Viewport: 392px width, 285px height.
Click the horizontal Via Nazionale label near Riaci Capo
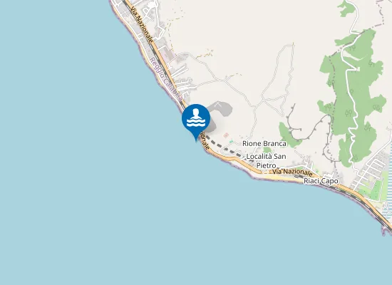point(292,172)
